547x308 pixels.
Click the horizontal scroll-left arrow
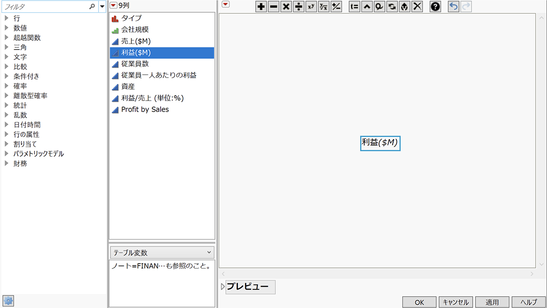click(x=223, y=274)
